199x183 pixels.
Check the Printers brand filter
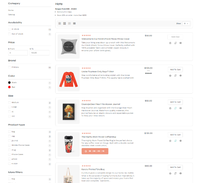(x=10, y=67)
